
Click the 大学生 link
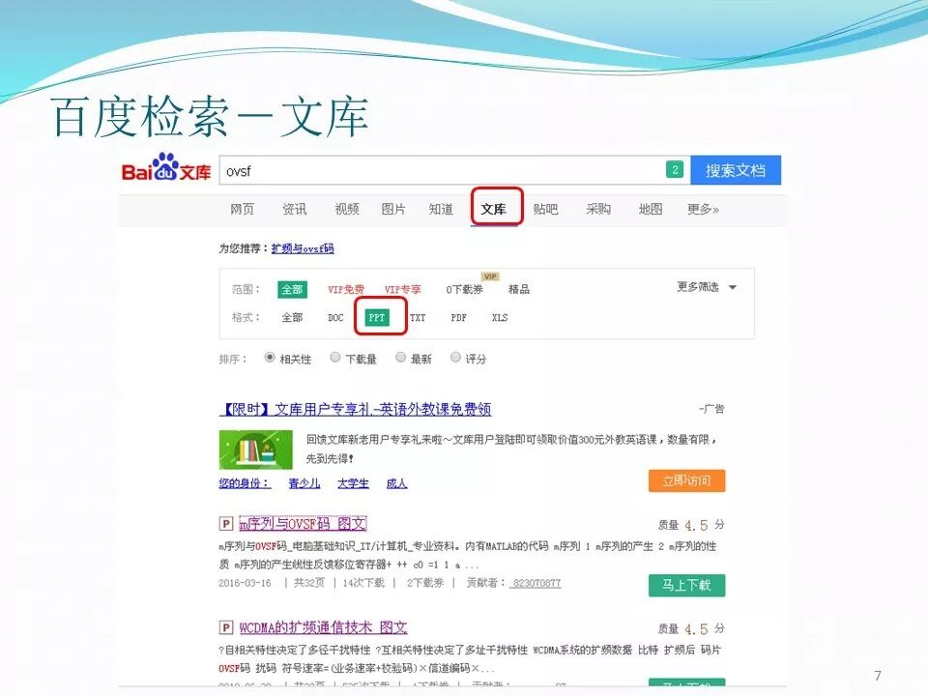point(354,483)
